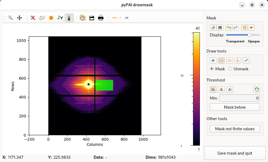Expand the profile line dropdown arrow
Viewport: 268px width, 162px height.
point(120,18)
